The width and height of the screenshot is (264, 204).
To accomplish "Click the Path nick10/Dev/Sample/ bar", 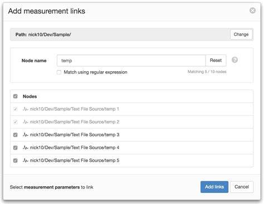I will click(x=120, y=34).
